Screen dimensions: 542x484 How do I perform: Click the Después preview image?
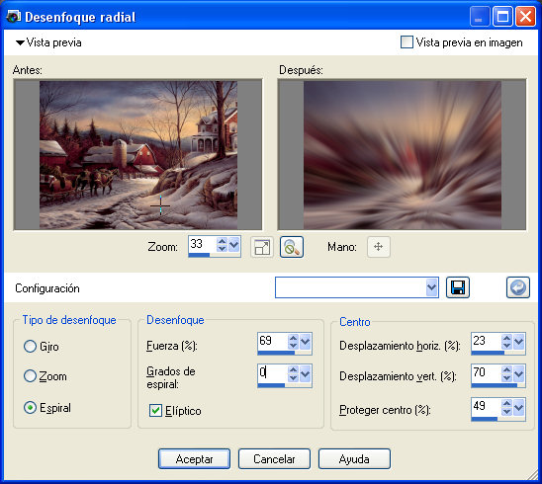coord(403,155)
